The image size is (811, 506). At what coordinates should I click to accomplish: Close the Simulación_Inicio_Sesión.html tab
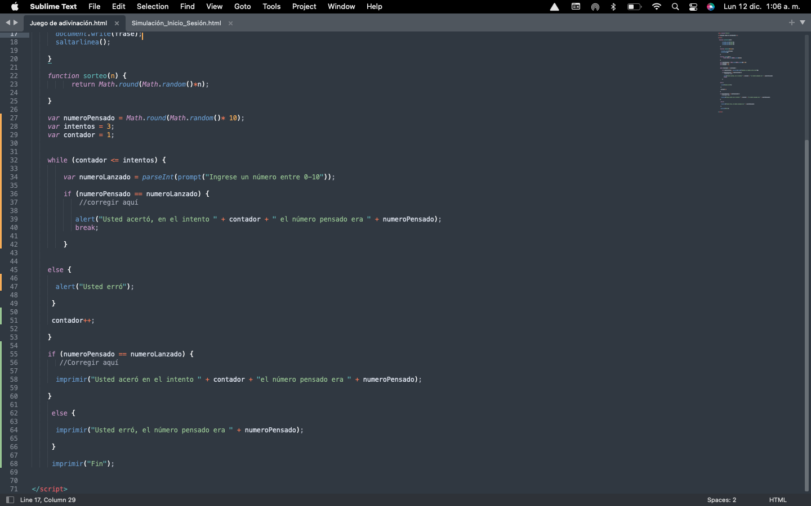pos(230,24)
